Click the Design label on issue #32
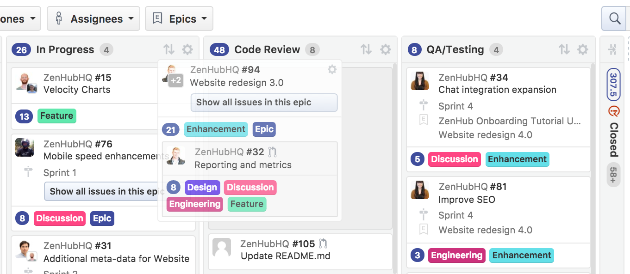The width and height of the screenshot is (630, 274). point(202,187)
